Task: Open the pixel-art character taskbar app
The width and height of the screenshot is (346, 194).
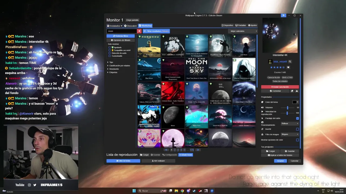Action: [x=206, y=191]
